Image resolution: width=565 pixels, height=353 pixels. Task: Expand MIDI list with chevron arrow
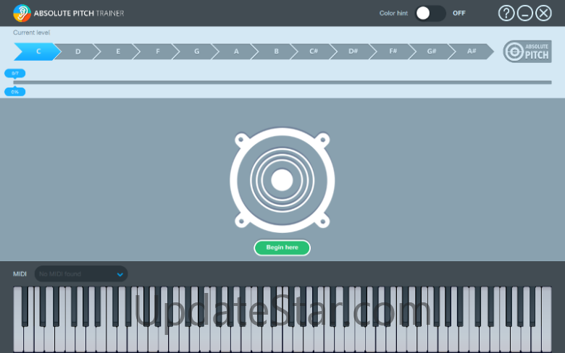[120, 275]
